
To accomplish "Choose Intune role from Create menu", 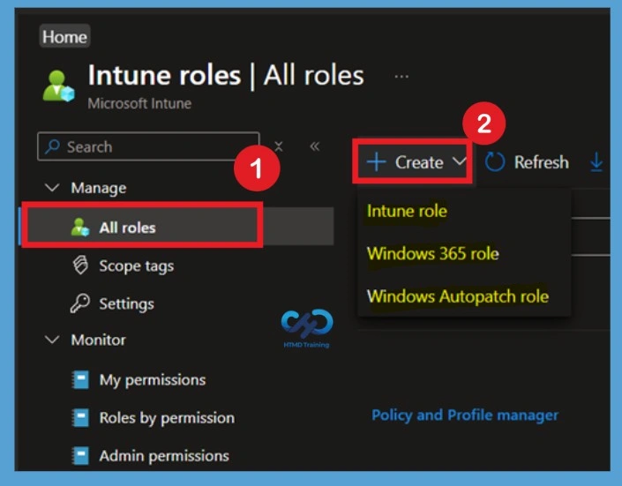I will point(407,211).
